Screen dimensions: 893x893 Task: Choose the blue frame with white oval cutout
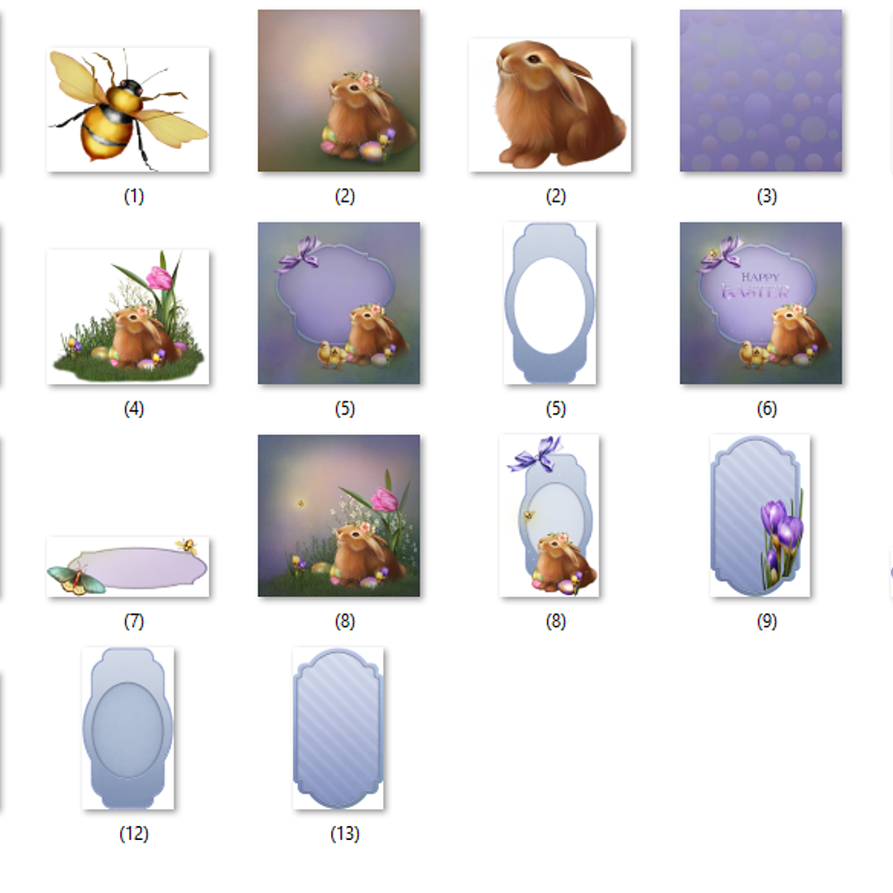point(550,303)
